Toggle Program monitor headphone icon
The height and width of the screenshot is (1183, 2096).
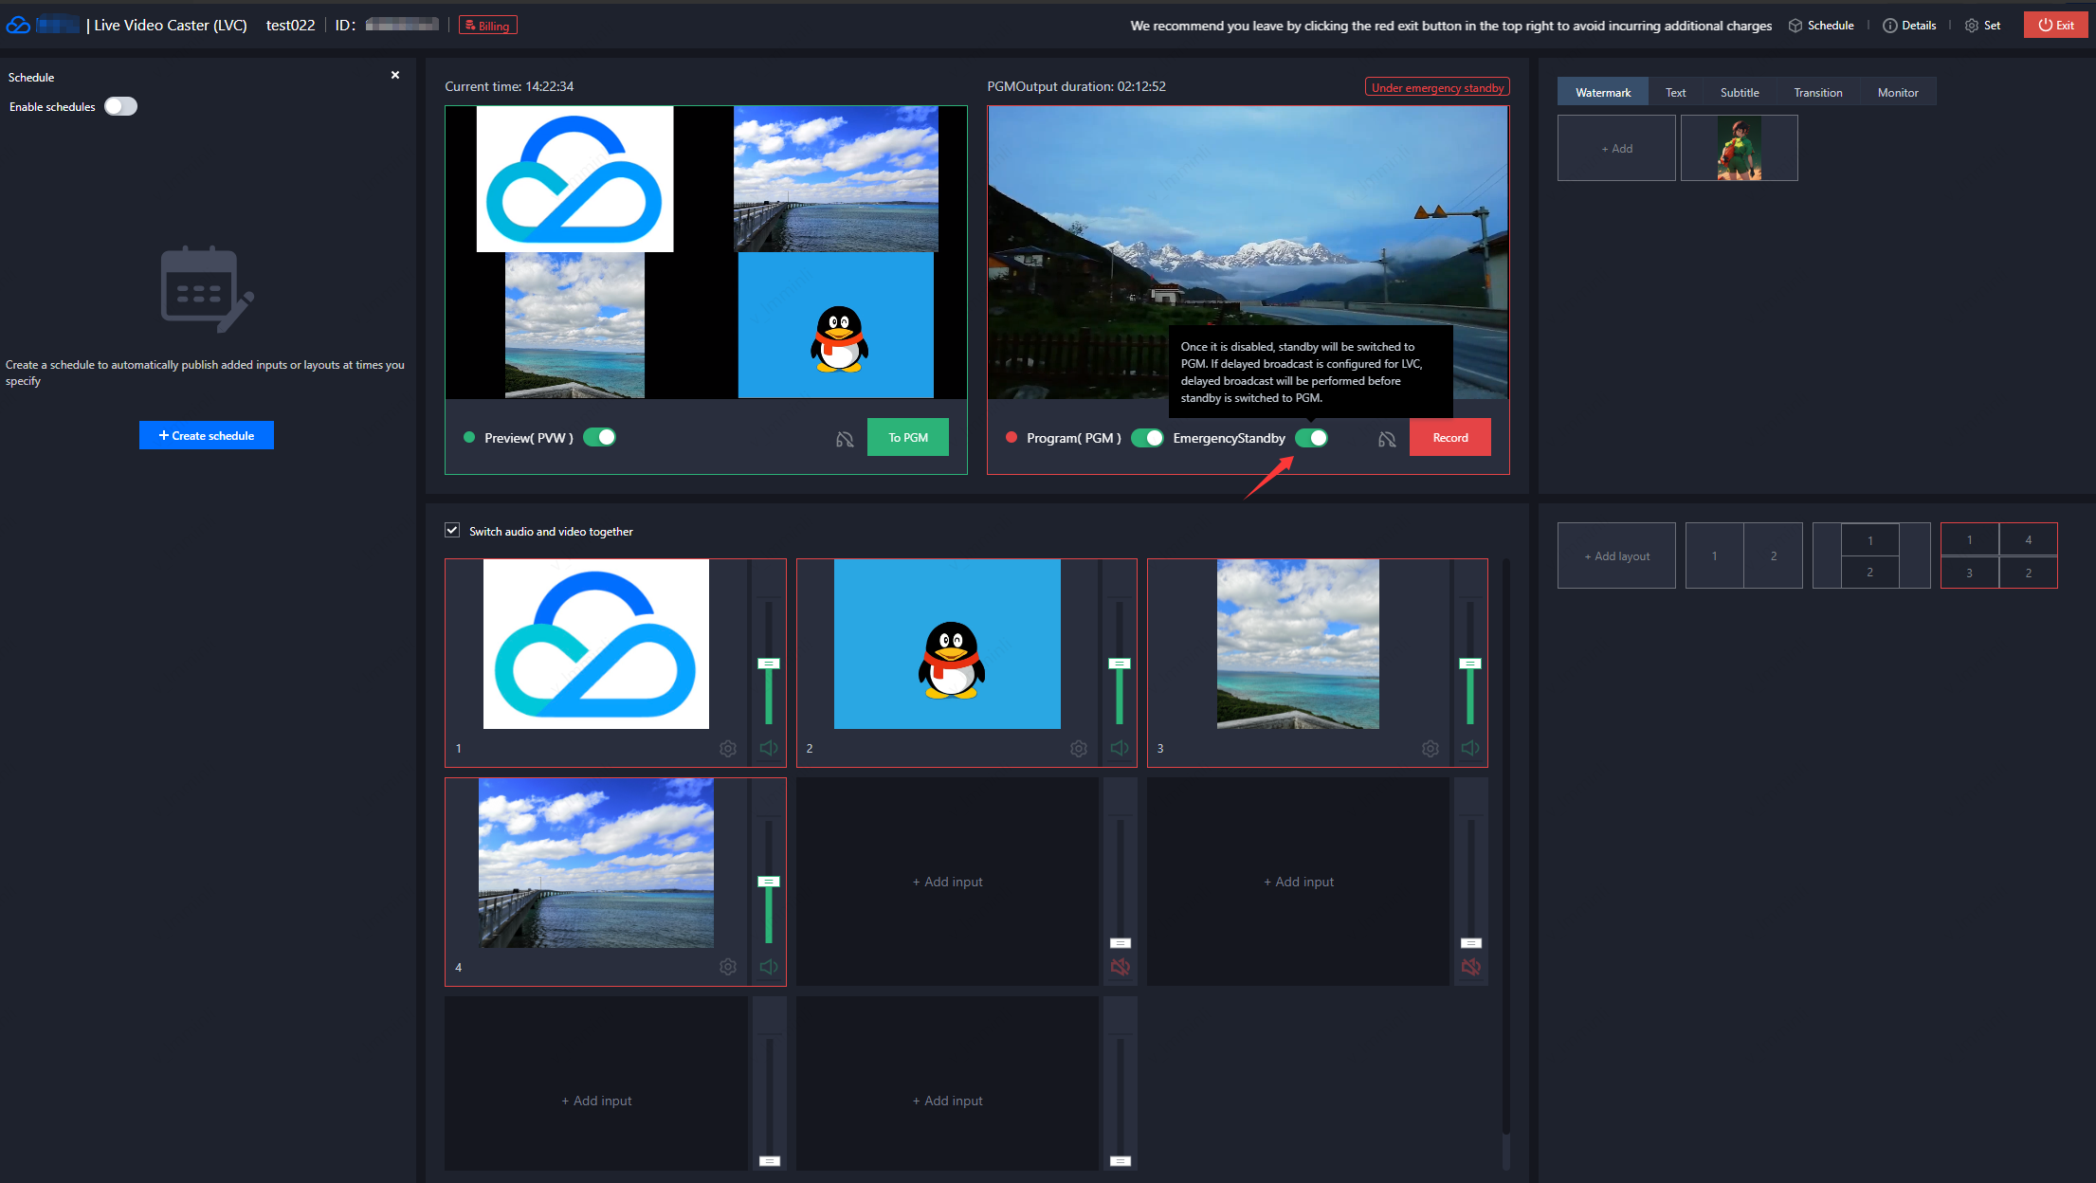click(1387, 439)
